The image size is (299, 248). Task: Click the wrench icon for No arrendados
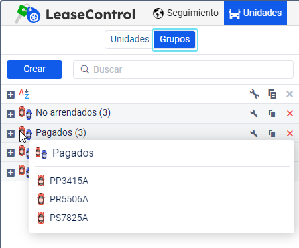click(254, 114)
